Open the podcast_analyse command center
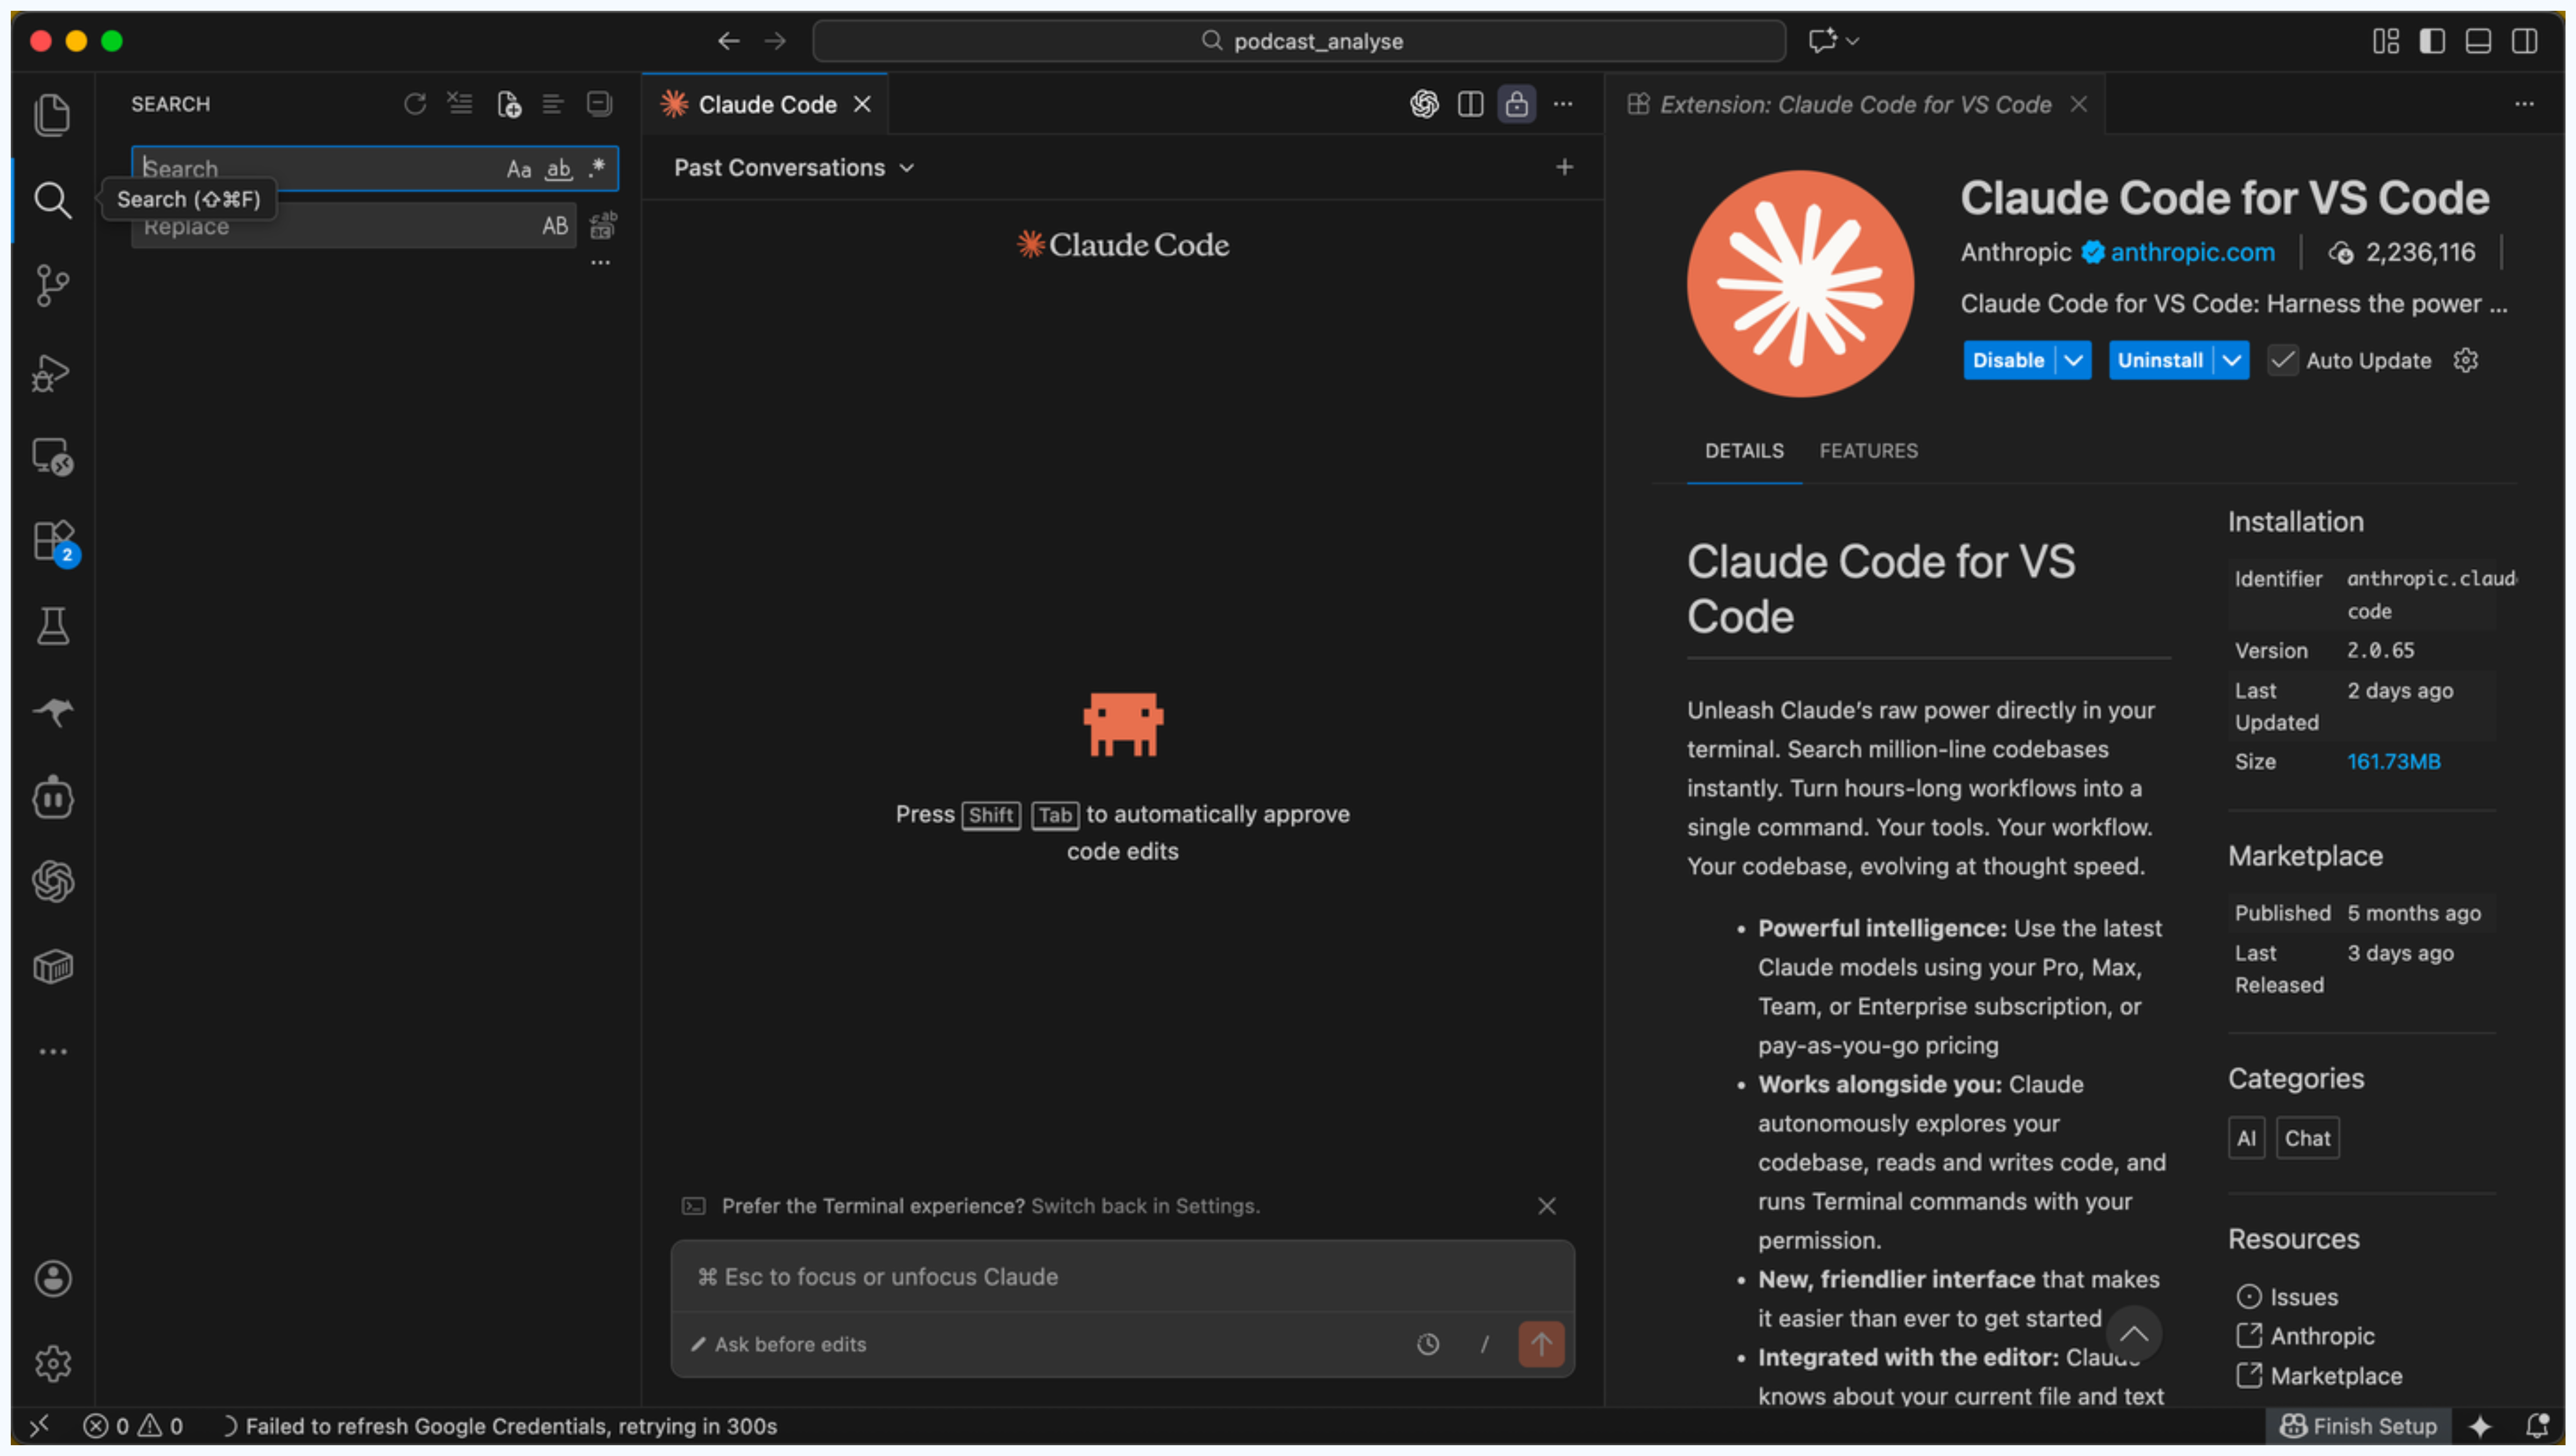Viewport: 2576px width, 1456px height. coord(1299,41)
